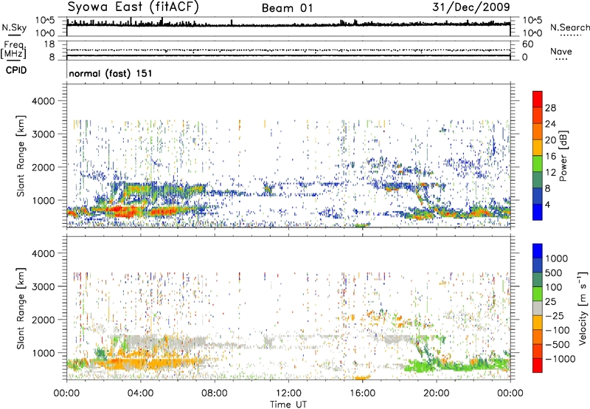The height and width of the screenshot is (409, 590).
Task: Click the "Syowa East (fitACF)" plot title
Action: point(133,7)
